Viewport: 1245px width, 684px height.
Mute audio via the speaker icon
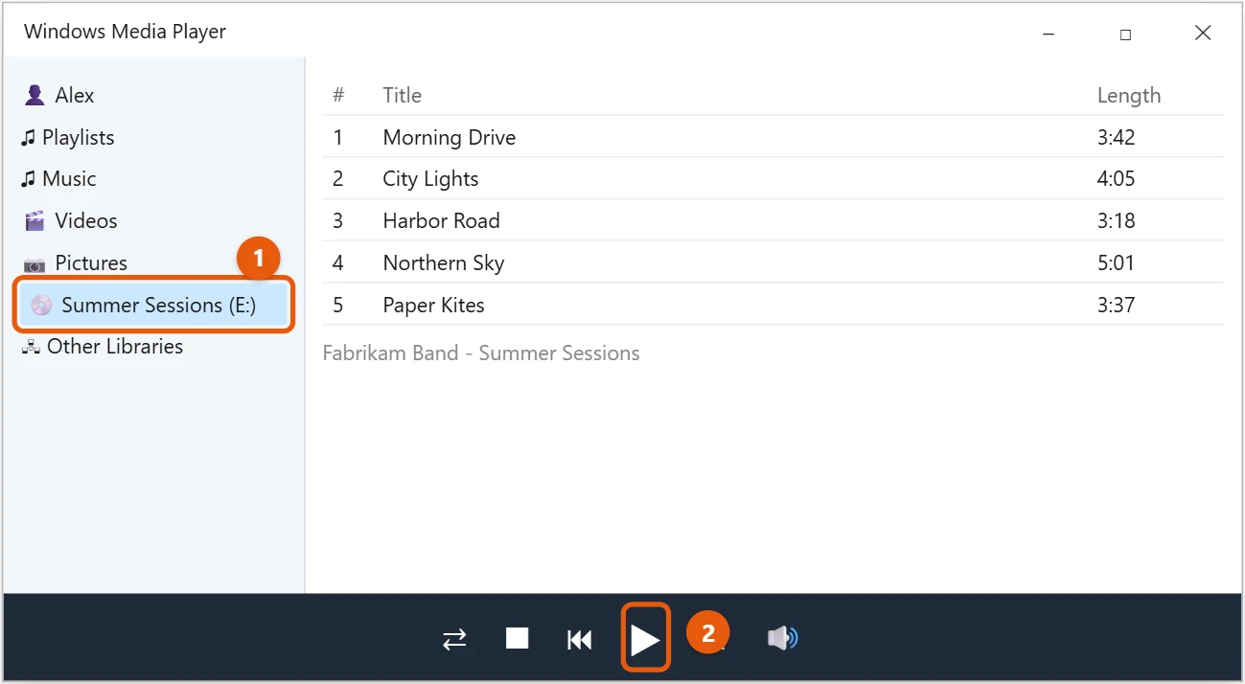[782, 638]
